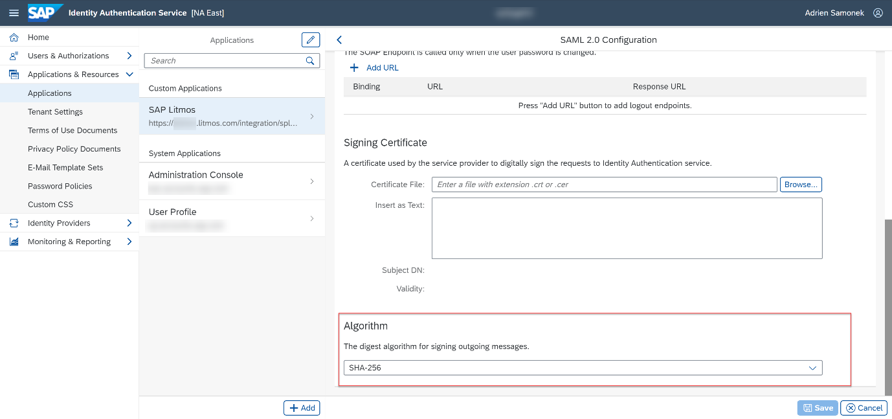Click the Subject DN label

(x=403, y=270)
